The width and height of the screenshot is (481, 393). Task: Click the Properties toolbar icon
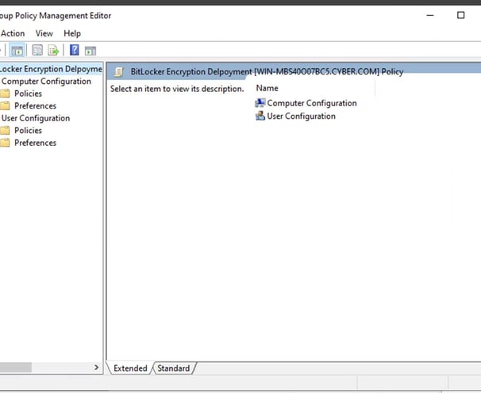(37, 50)
